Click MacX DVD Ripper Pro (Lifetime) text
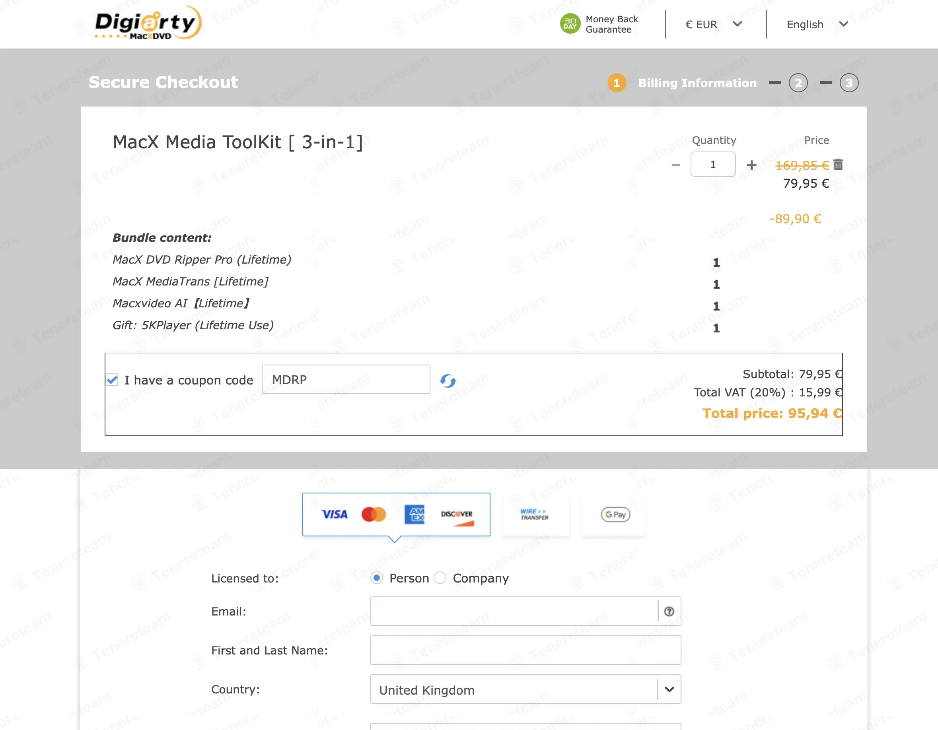Image resolution: width=938 pixels, height=730 pixels. coord(202,260)
